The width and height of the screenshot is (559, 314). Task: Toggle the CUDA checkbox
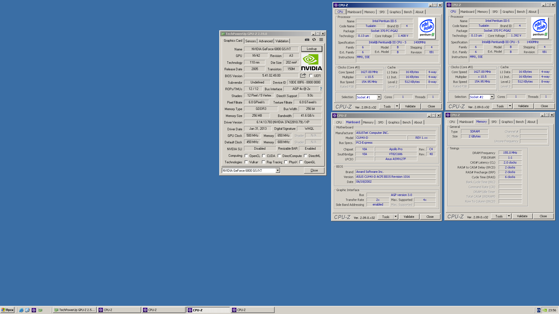(x=264, y=156)
